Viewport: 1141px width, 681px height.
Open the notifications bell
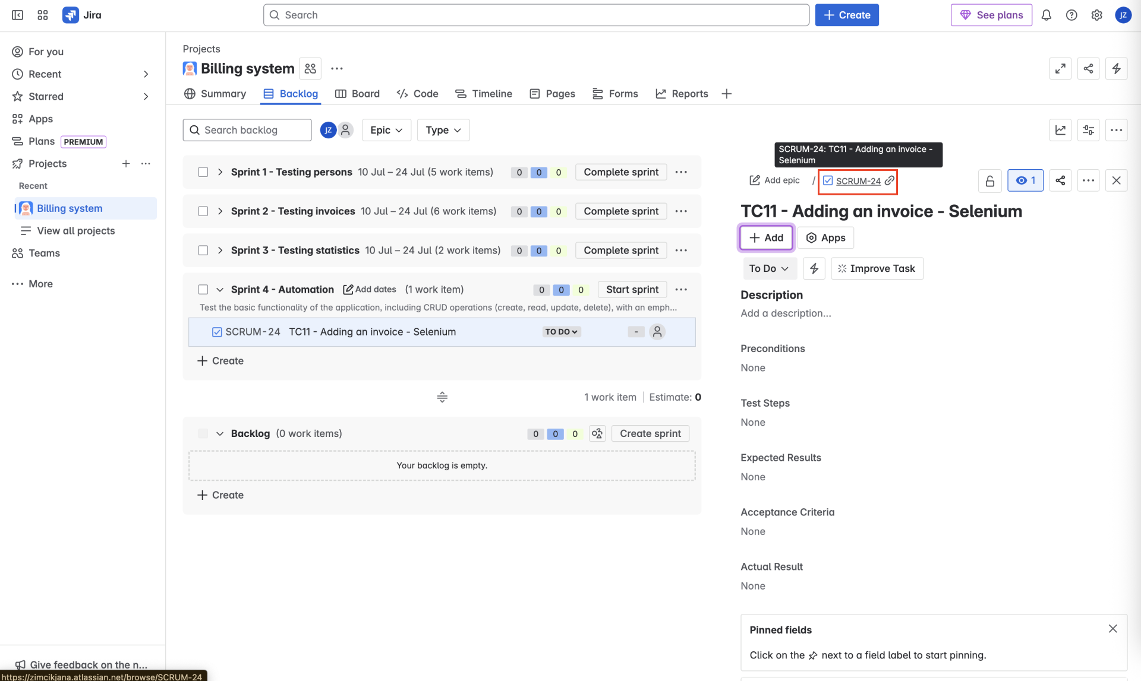(1046, 15)
